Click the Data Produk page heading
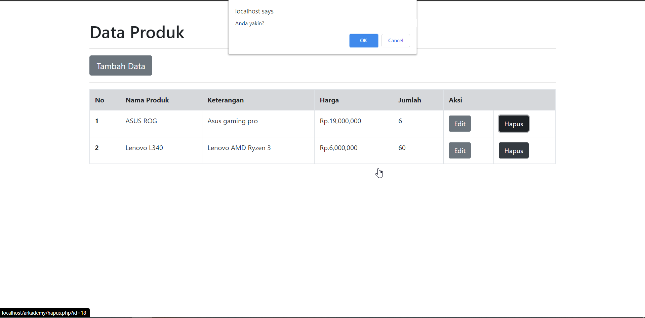The width and height of the screenshot is (645, 318). point(137,32)
